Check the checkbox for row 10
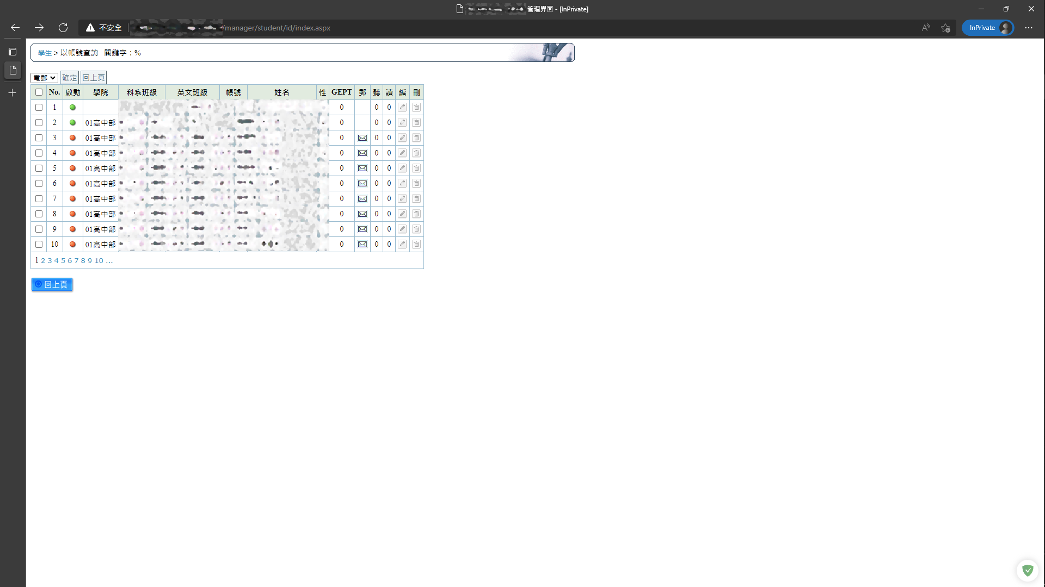Image resolution: width=1045 pixels, height=587 pixels. click(x=39, y=245)
